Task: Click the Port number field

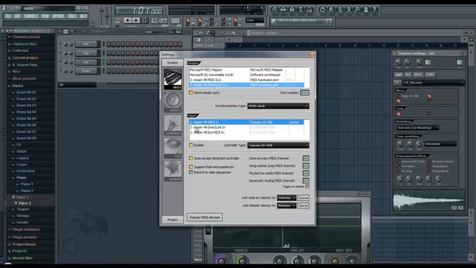Action: coord(305,92)
